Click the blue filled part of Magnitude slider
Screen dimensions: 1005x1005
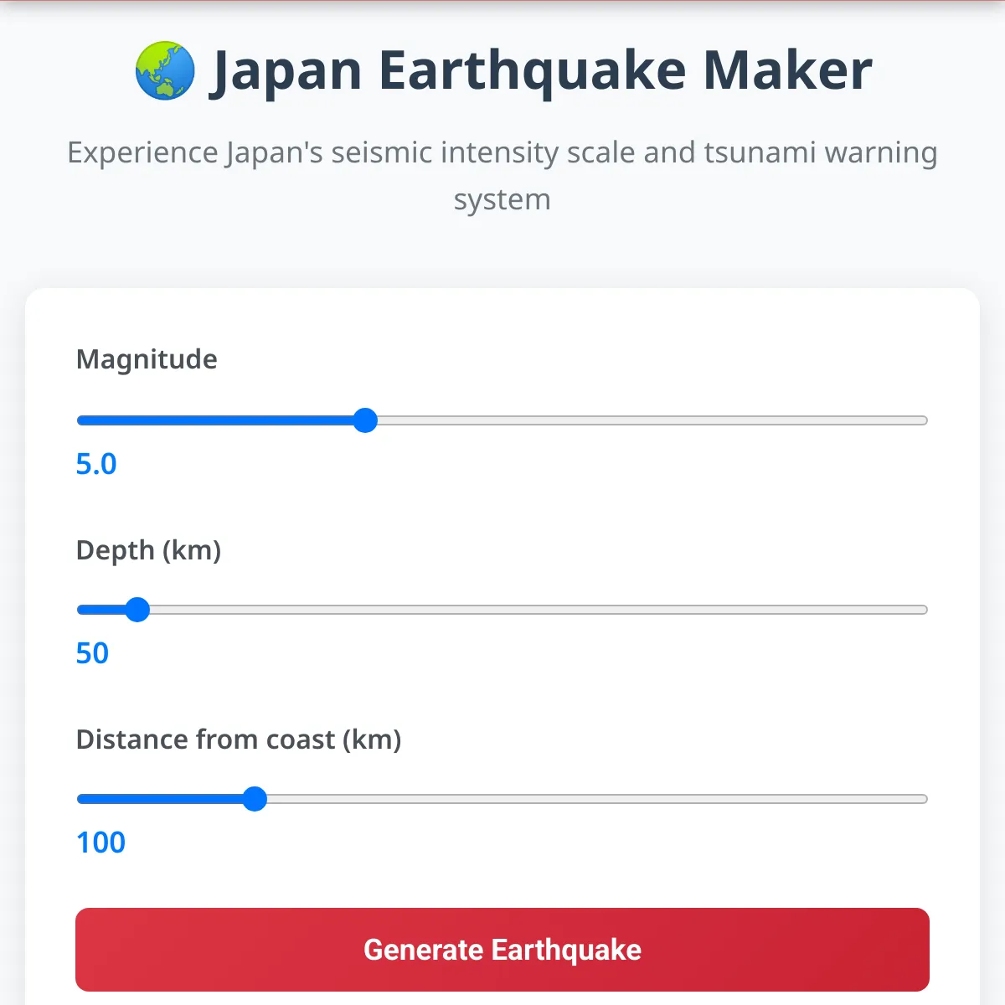pyautogui.click(x=218, y=420)
